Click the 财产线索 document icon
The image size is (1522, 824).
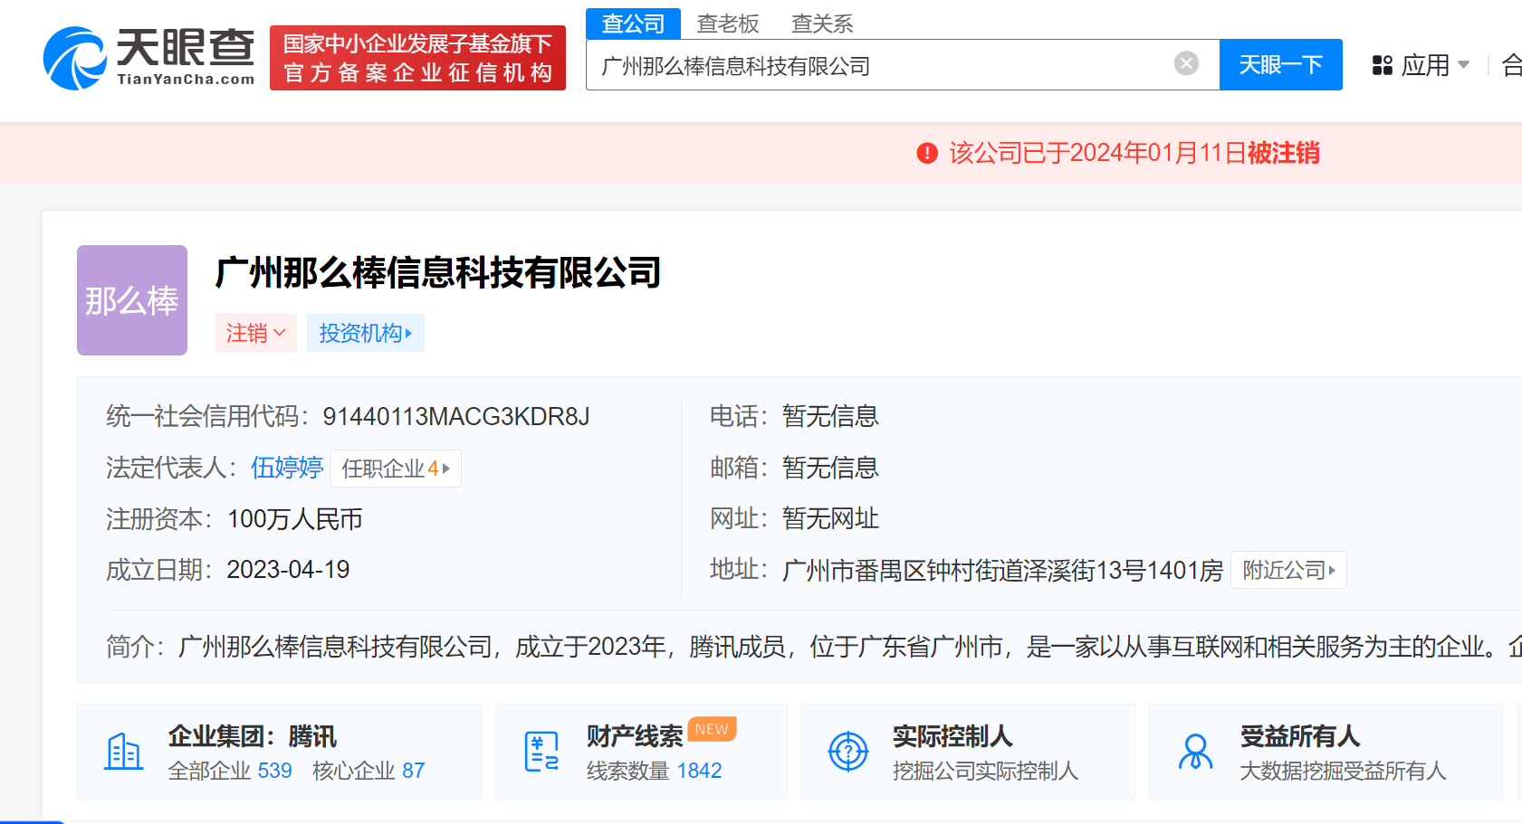541,752
